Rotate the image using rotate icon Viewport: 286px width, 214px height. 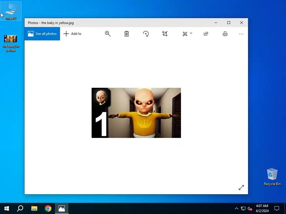tap(146, 34)
